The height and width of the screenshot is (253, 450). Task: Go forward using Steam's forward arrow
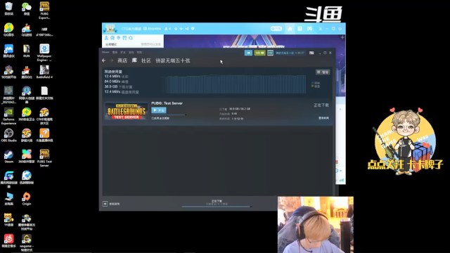click(111, 60)
